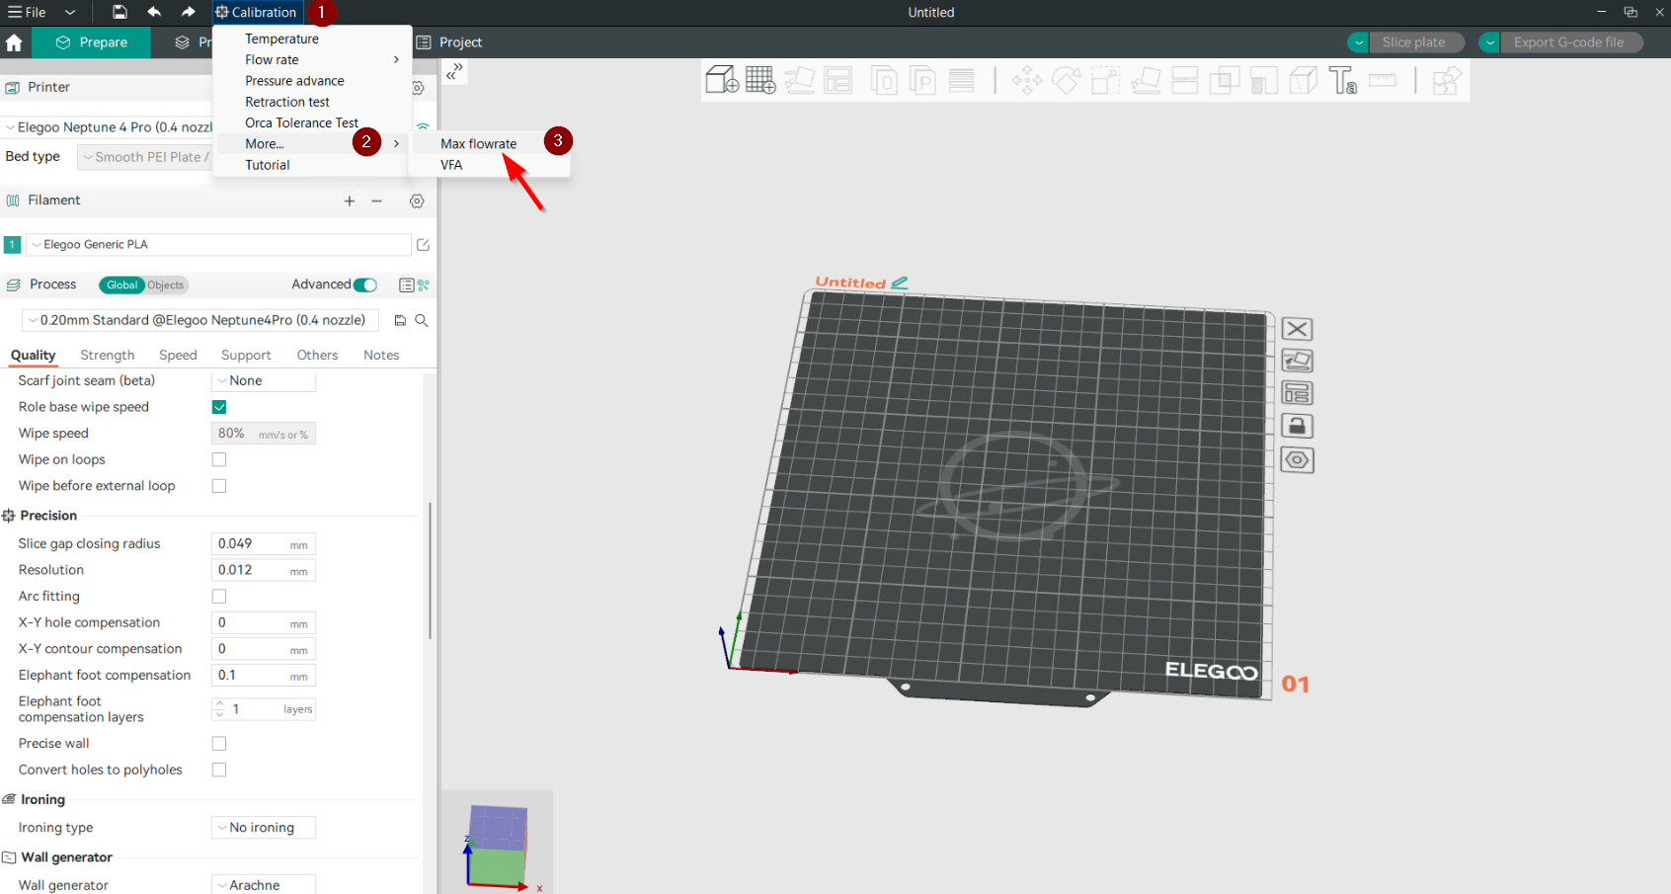Select the Move tool
This screenshot has width=1671, height=894.
click(x=1027, y=80)
